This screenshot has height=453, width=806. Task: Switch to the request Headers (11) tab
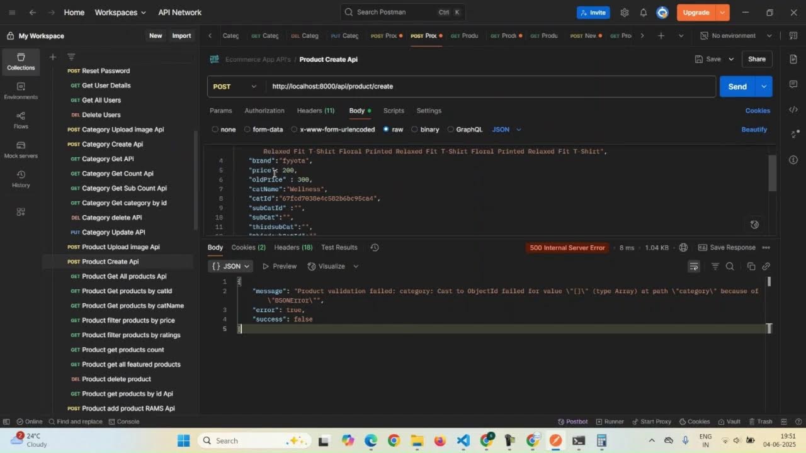tap(315, 111)
